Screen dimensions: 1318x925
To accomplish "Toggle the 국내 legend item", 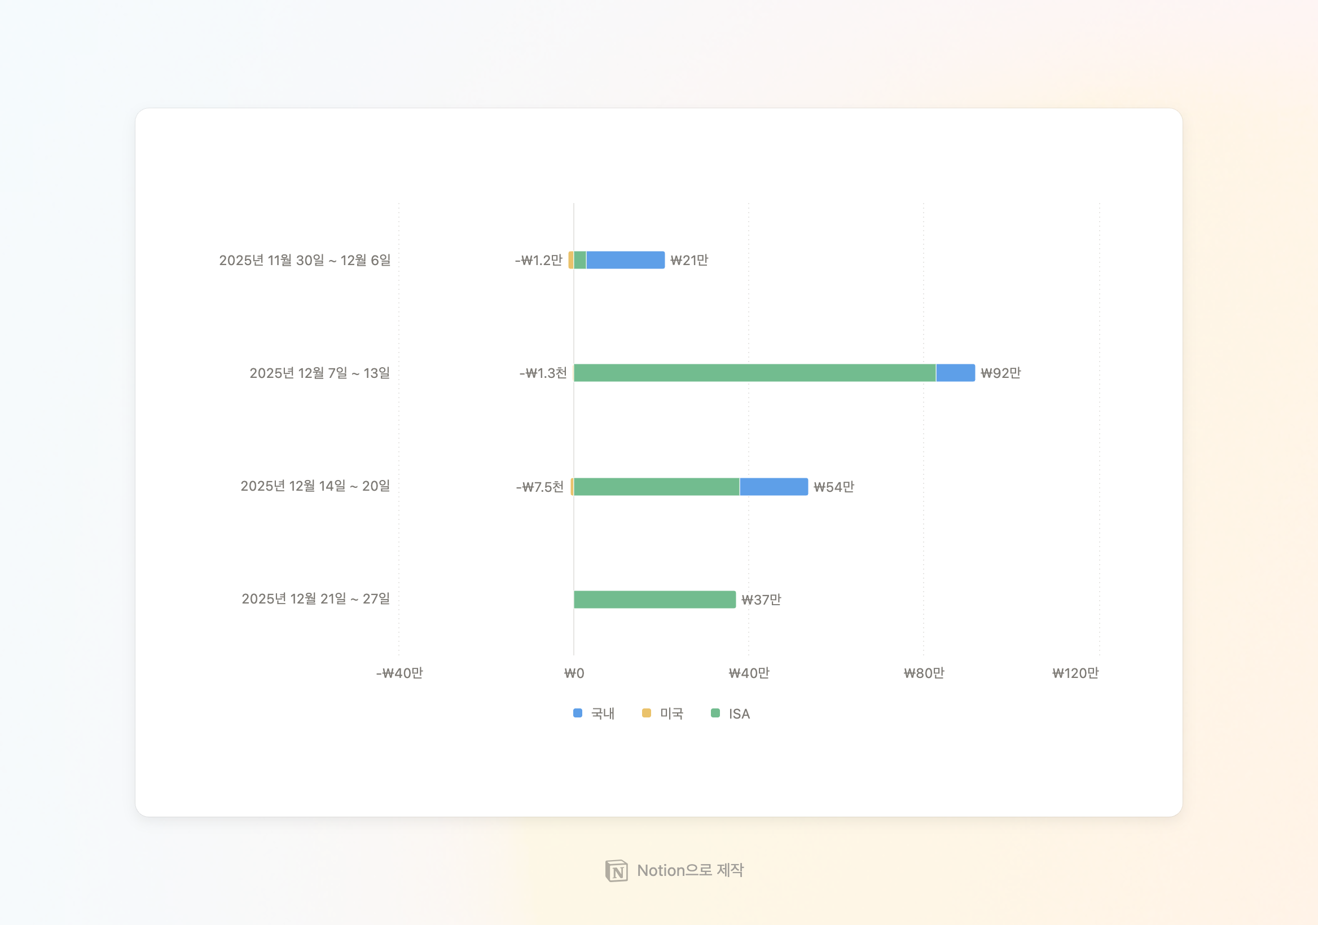I will click(x=602, y=713).
